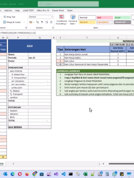Toggle Merge & Center on selection
134x178 pixels.
tap(12, 22)
